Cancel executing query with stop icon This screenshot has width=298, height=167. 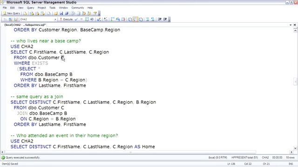(x=81, y=19)
